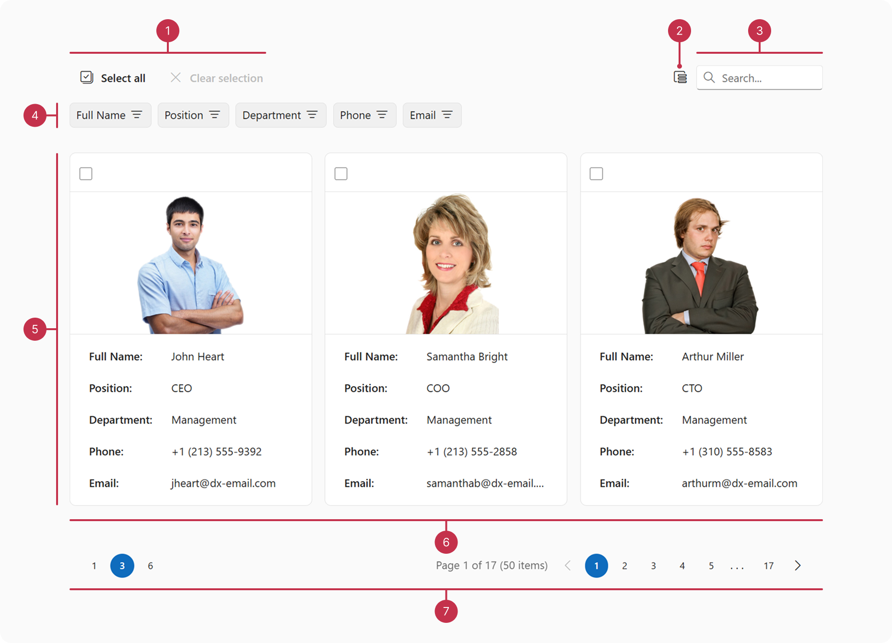Viewport: 892px width, 643px height.
Task: Navigate to page 5
Action: (x=711, y=565)
